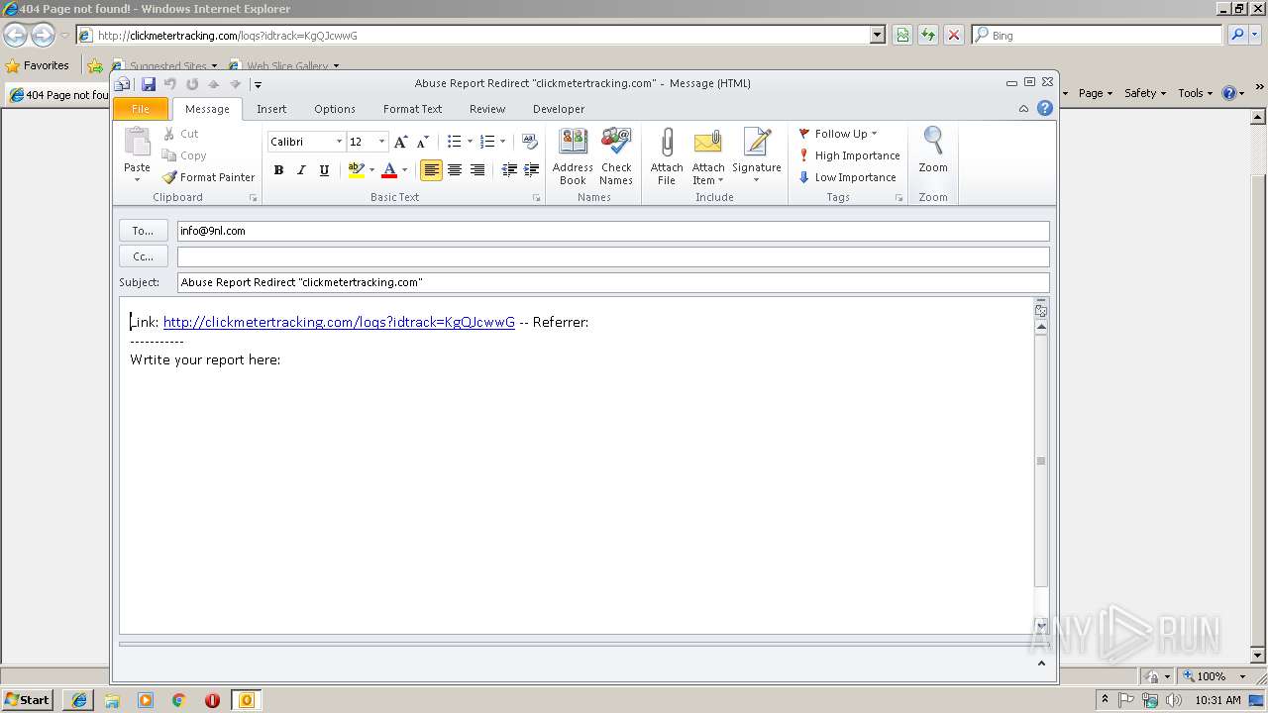The image size is (1268, 713).
Task: Apply yellow text highlight color
Action: 357,170
